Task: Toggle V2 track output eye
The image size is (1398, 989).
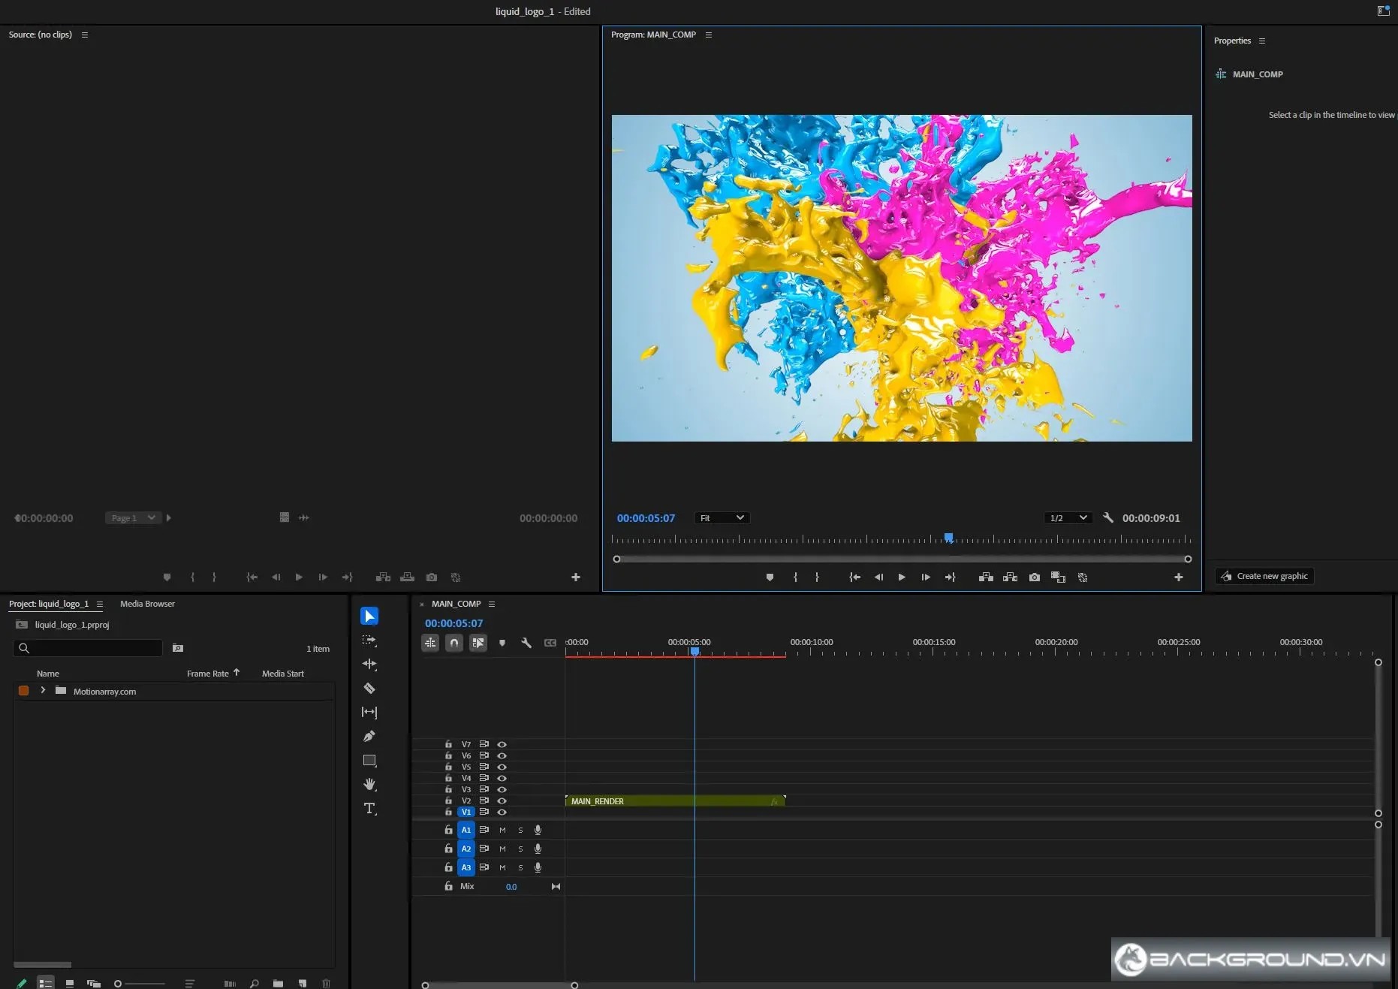Action: click(502, 801)
